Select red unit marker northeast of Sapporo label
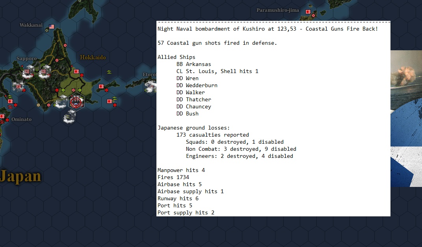The width and height of the screenshot is (422, 247). coord(57,60)
